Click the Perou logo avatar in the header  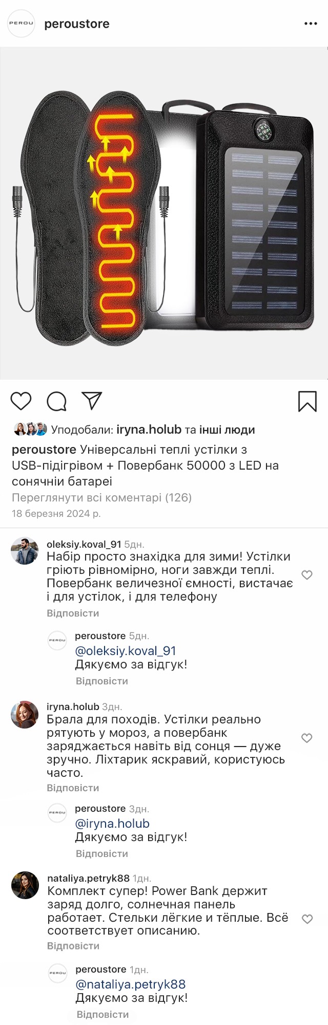pos(21,23)
